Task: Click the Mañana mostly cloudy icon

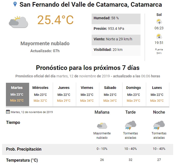Action: (x=102, y=126)
